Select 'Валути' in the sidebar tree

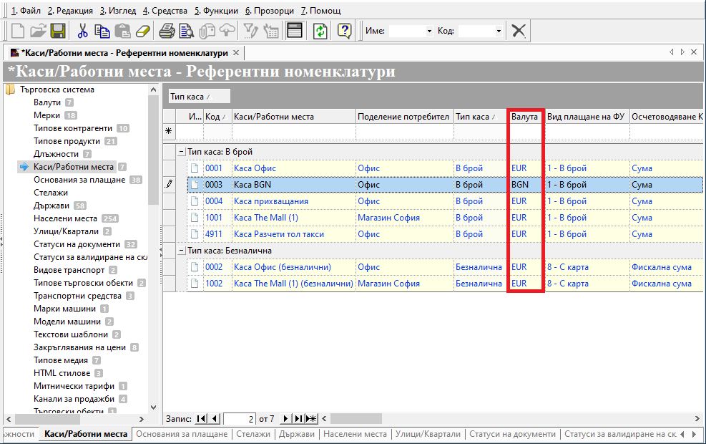coord(47,102)
